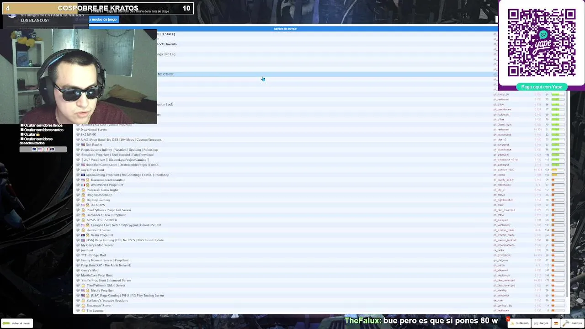
Task: Open the Sandbox gamemode menu
Action: [573, 323]
